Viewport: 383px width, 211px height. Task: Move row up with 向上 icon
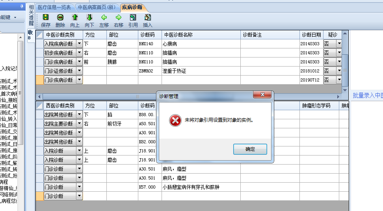coord(75,17)
